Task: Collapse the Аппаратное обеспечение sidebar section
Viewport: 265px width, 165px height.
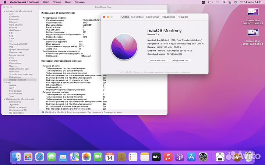Action: coord(4,11)
